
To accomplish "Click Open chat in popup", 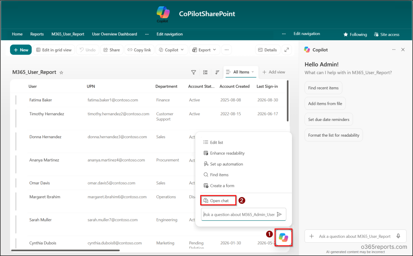I will [218, 201].
